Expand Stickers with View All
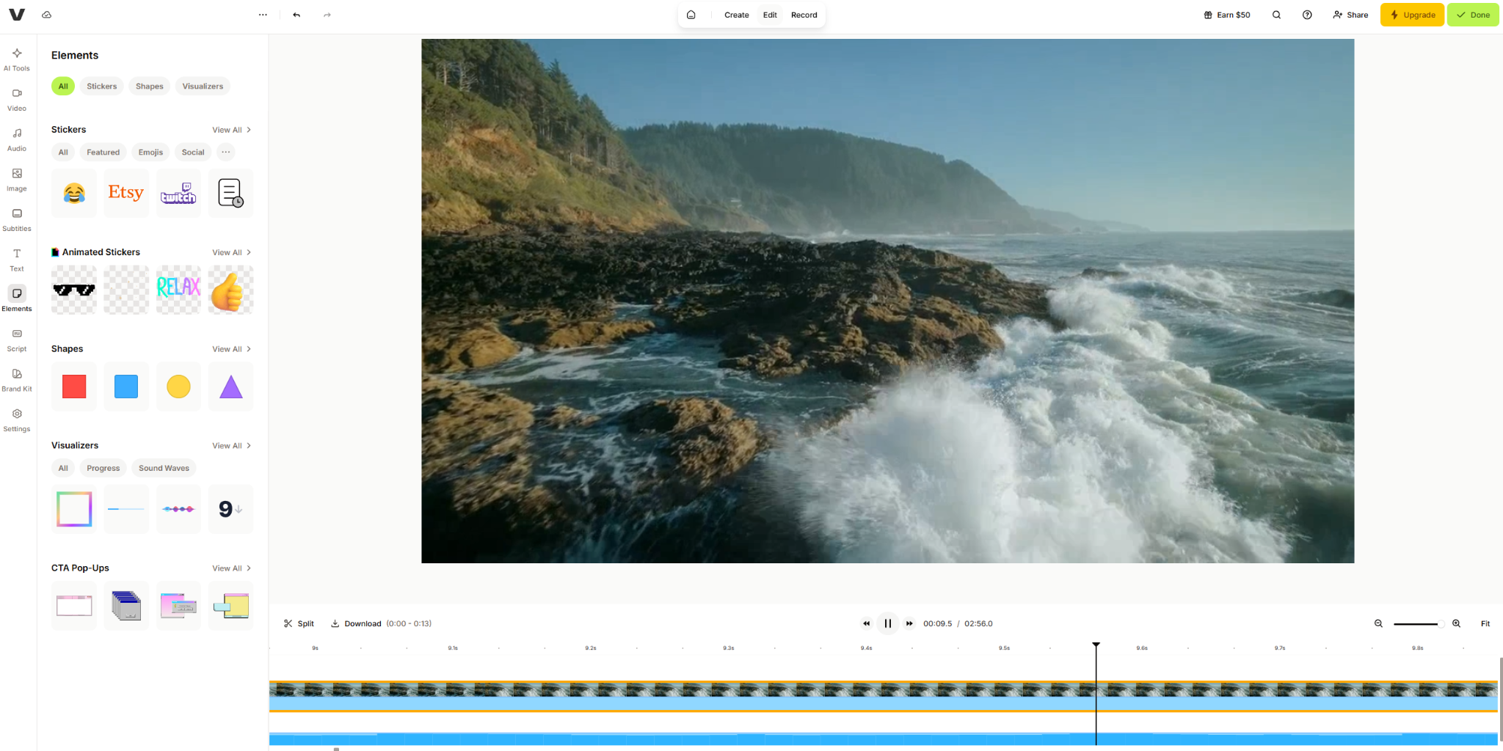The width and height of the screenshot is (1503, 751). (x=232, y=130)
